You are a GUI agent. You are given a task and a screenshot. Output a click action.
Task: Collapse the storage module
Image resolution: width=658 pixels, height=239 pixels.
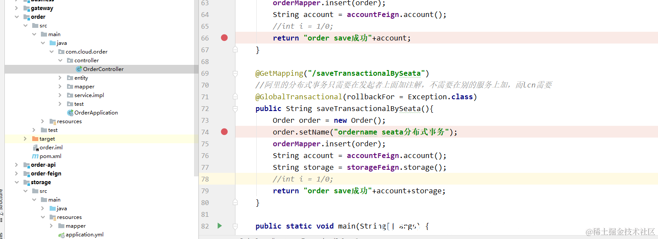coord(17,182)
